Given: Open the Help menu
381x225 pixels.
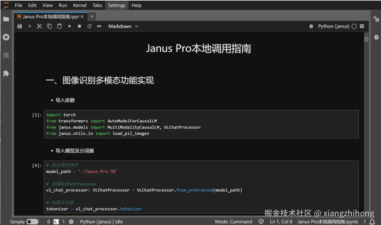Looking at the screenshot, I should pyautogui.click(x=136, y=5).
